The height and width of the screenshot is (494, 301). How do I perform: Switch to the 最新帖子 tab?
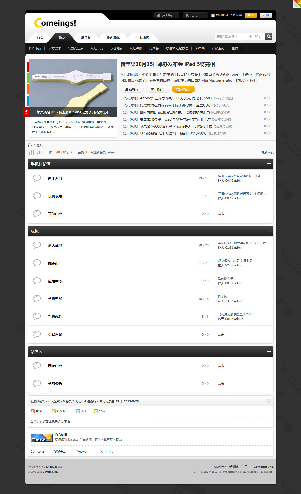pyautogui.click(x=132, y=89)
